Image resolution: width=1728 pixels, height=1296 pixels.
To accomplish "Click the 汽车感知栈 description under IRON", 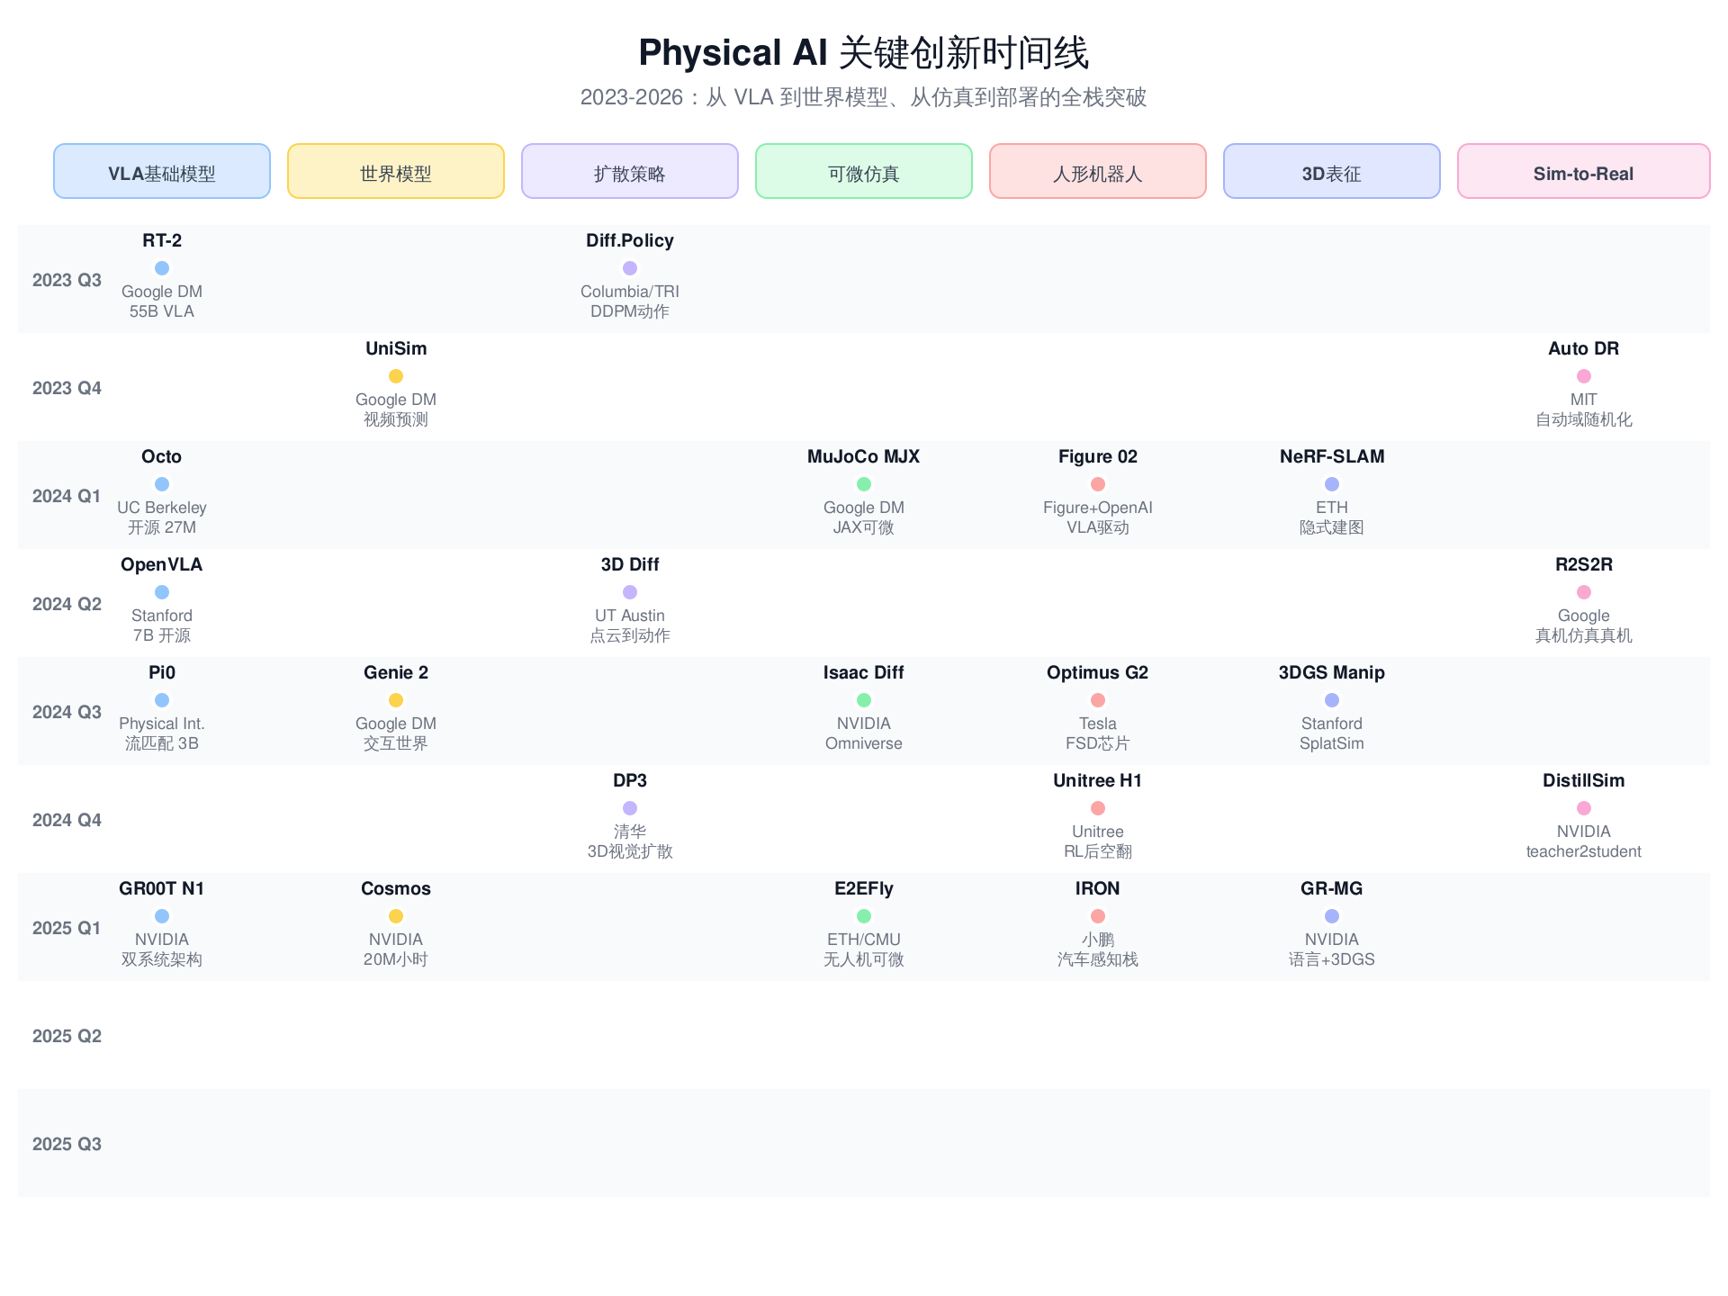I will (x=1098, y=959).
